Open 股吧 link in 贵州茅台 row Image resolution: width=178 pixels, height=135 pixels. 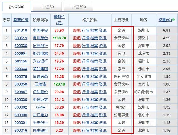pos(77,38)
